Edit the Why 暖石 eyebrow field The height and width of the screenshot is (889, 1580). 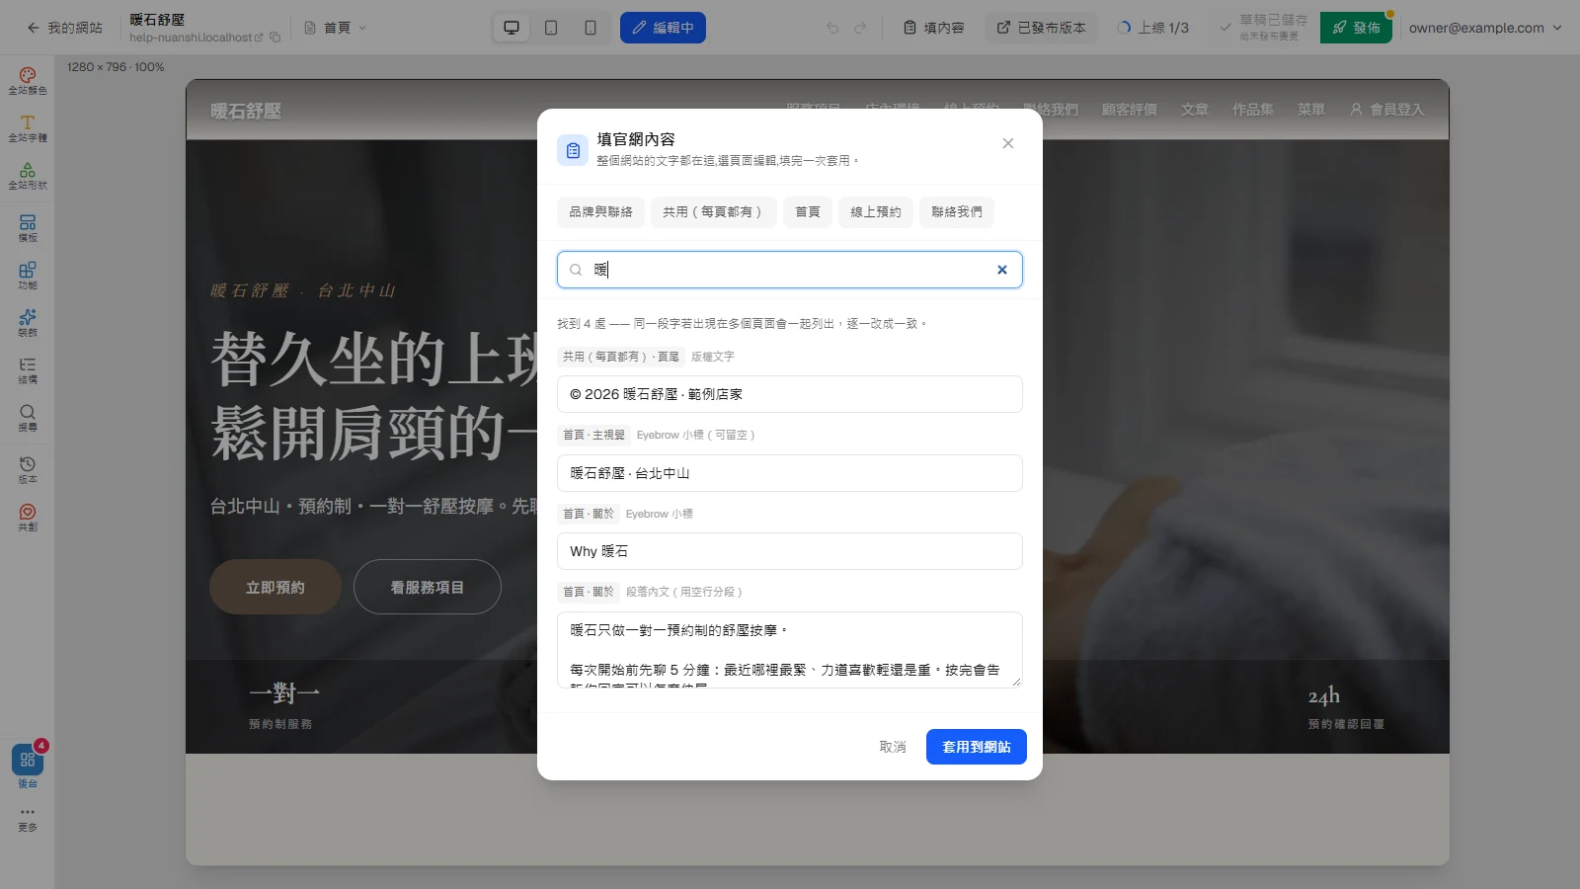[790, 551]
